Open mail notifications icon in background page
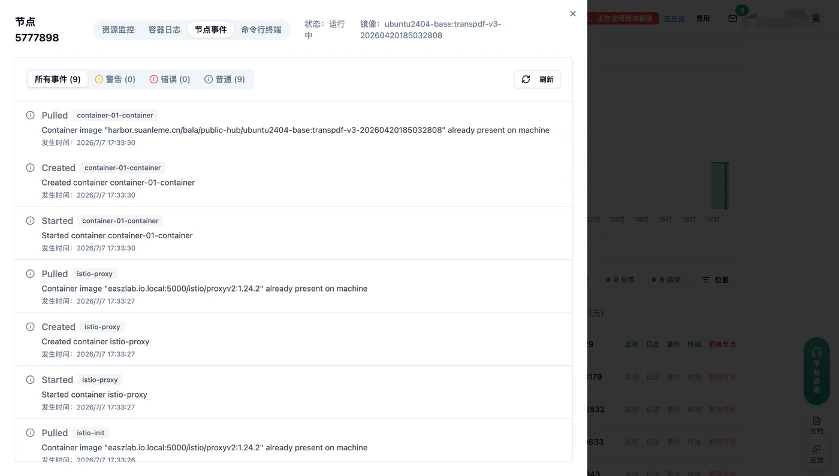839x476 pixels. tap(732, 19)
